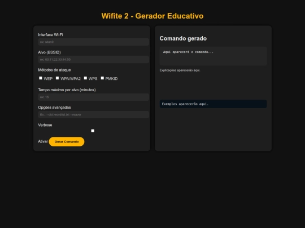The image size is (305, 228).
Task: Click the 'Aqui aparecerá o comando...' output box
Action: coord(213,56)
